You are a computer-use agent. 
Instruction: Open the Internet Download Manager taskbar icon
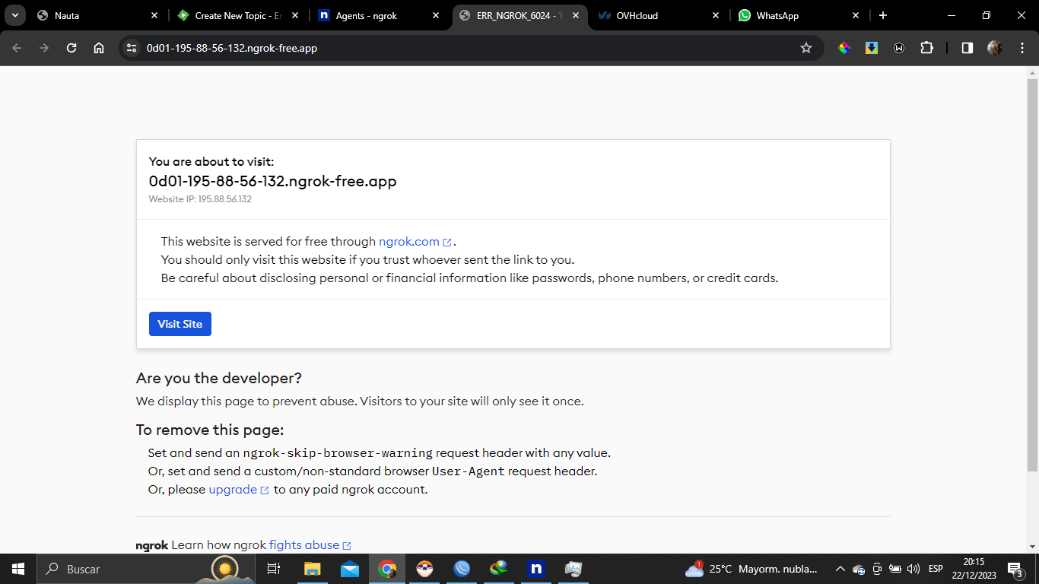[499, 569]
